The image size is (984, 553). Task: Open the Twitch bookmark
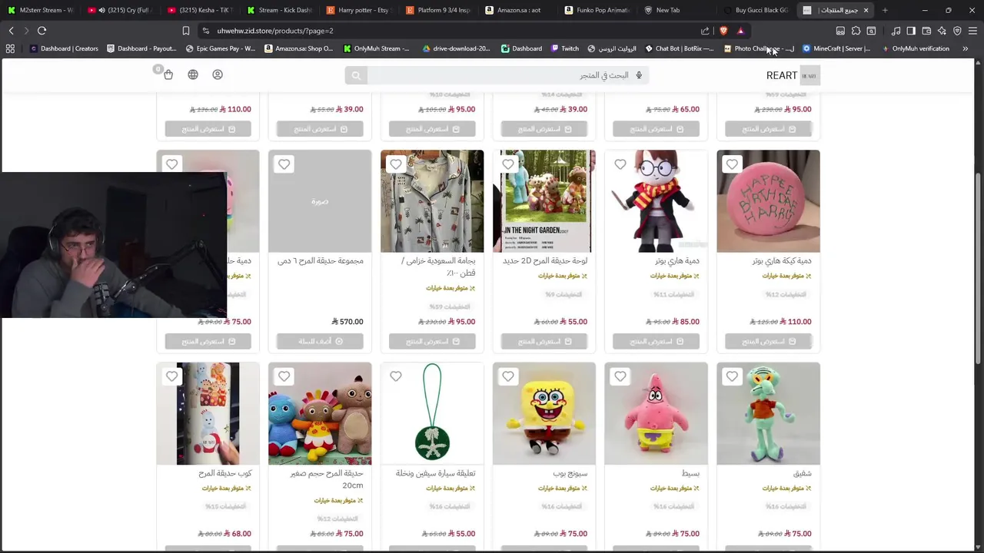click(x=565, y=48)
